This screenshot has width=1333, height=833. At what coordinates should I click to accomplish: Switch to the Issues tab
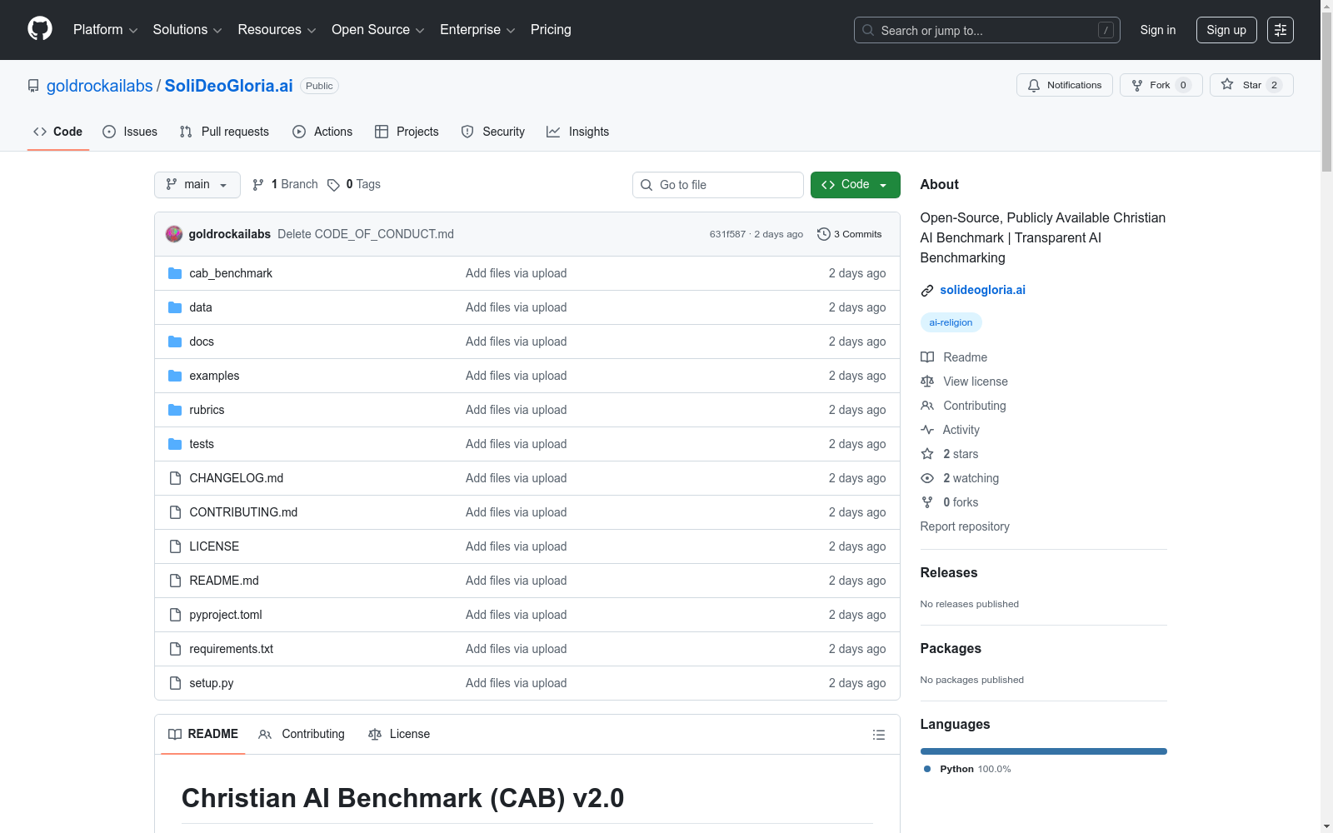click(130, 132)
